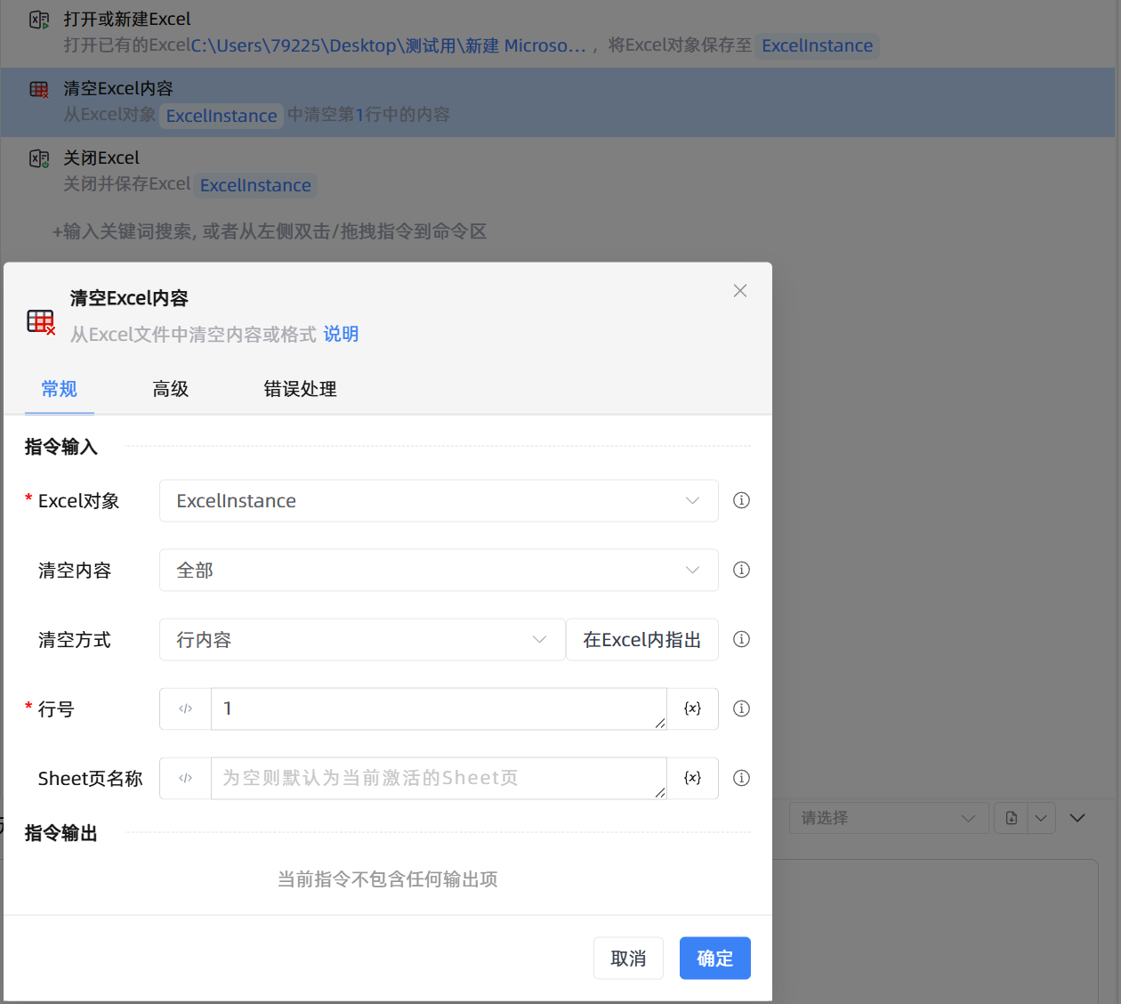Open the 说明 help link
This screenshot has width=1121, height=1004.
click(341, 334)
